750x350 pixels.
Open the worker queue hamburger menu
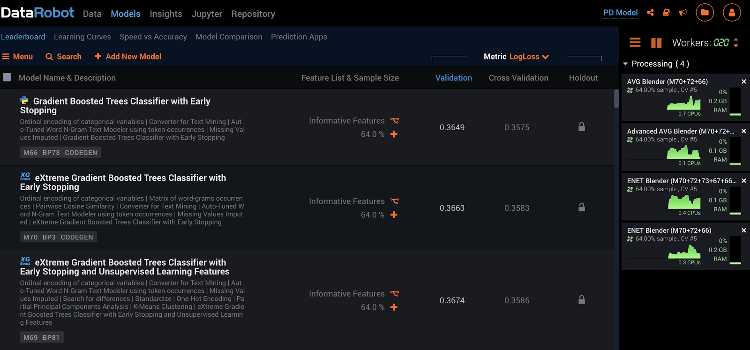coord(635,43)
